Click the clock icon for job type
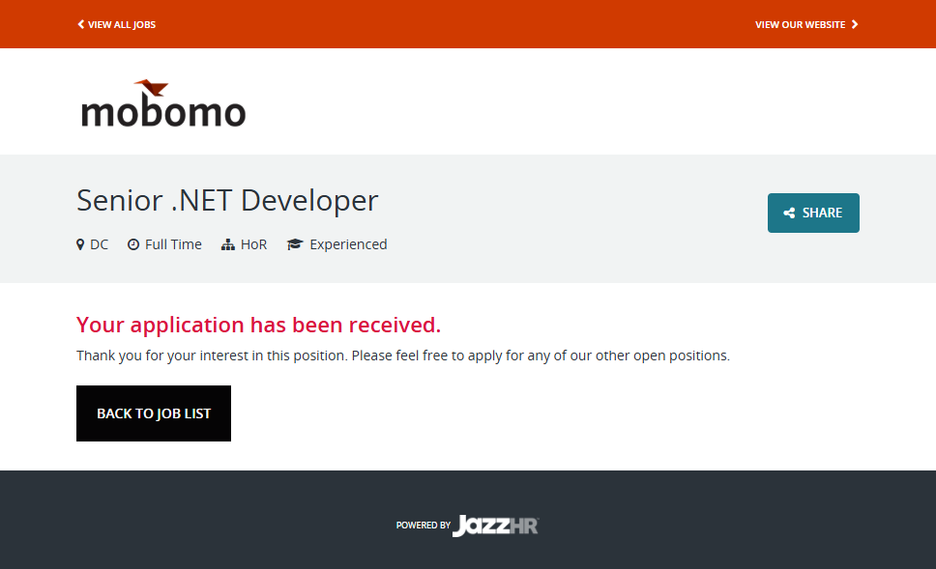 (x=133, y=244)
